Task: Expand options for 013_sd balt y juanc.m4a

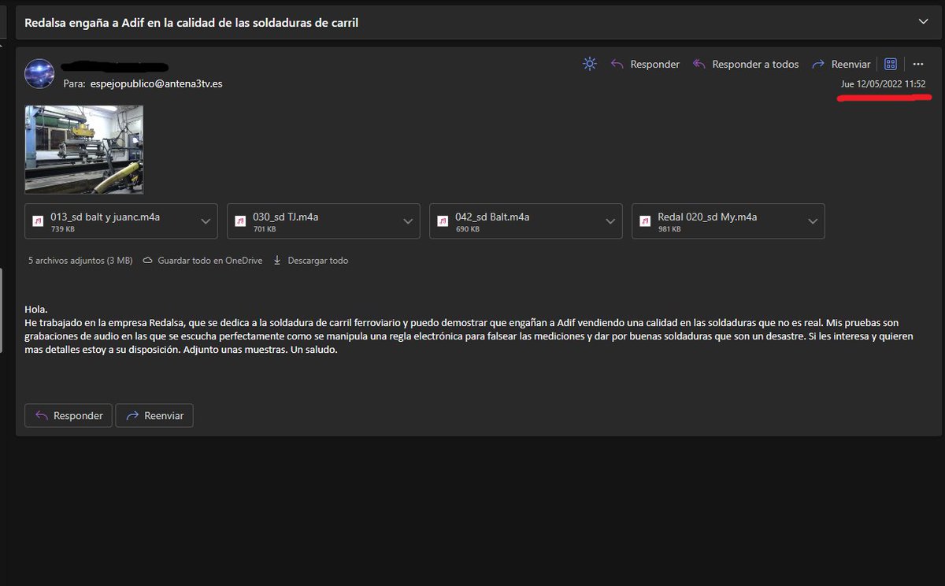Action: pos(206,222)
